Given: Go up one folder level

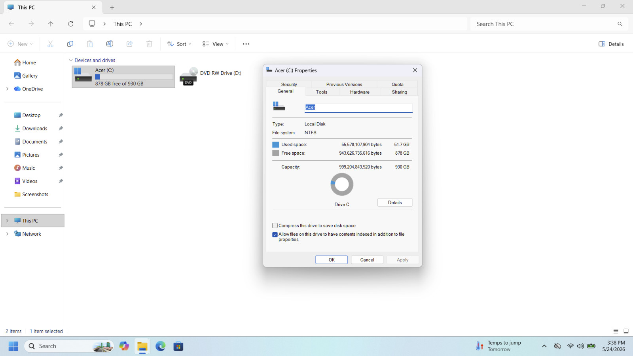Looking at the screenshot, I should pyautogui.click(x=51, y=24).
